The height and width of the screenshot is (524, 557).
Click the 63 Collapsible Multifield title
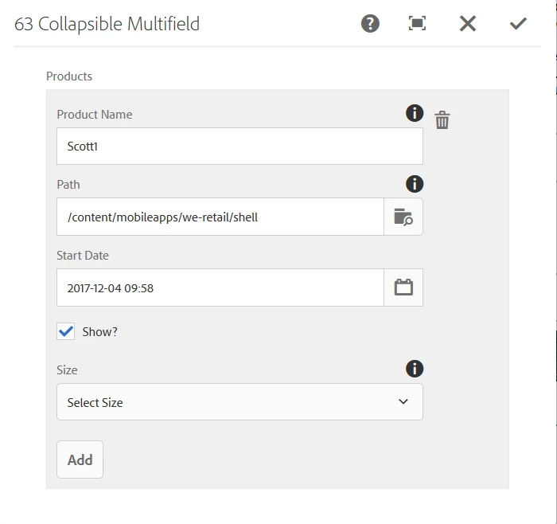(x=107, y=24)
